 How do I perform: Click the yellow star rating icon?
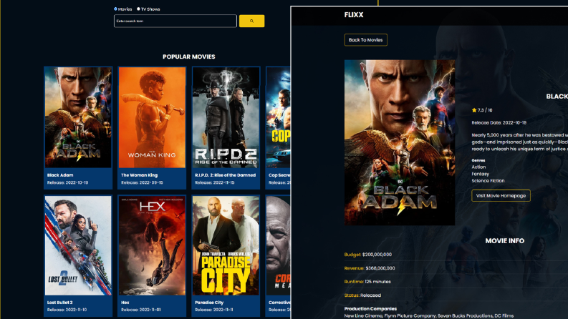point(474,110)
